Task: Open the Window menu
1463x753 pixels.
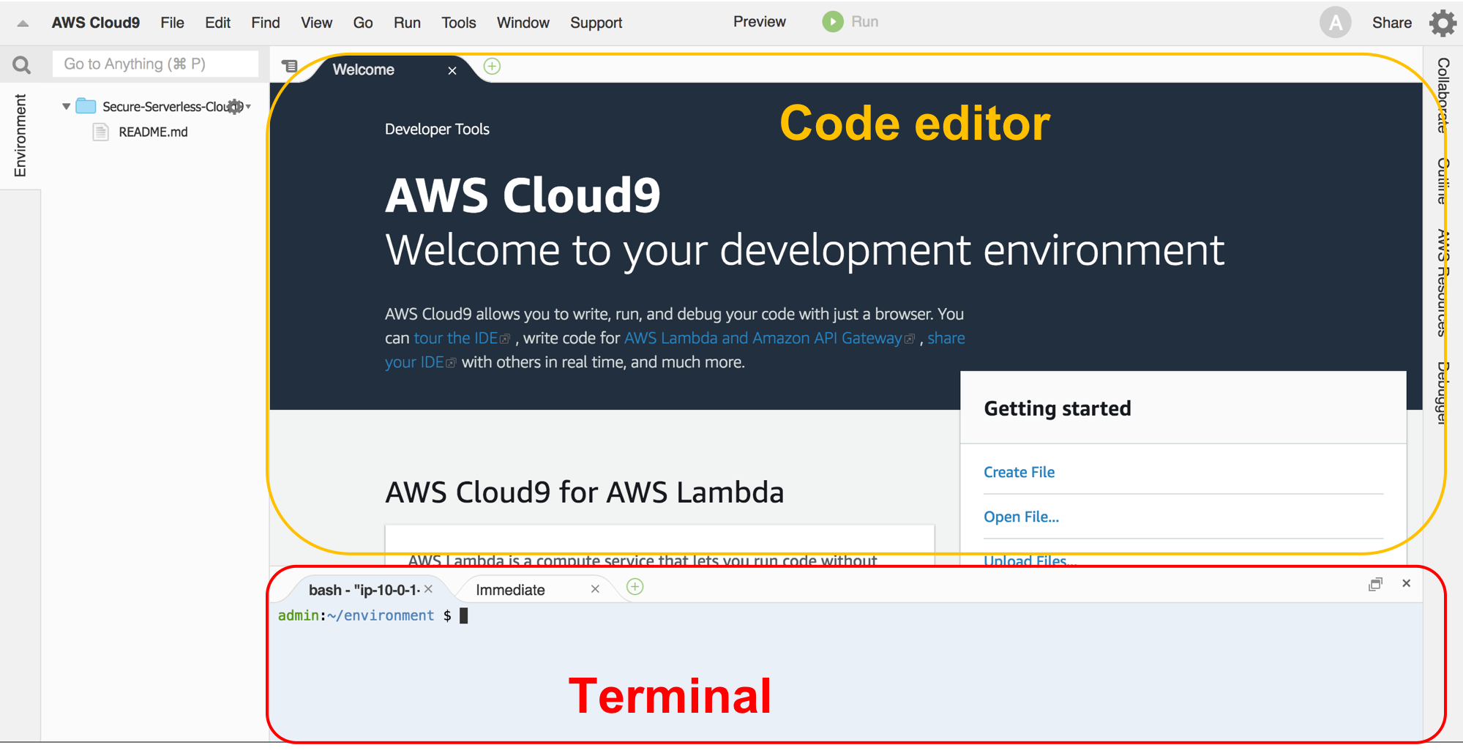Action: click(x=523, y=23)
